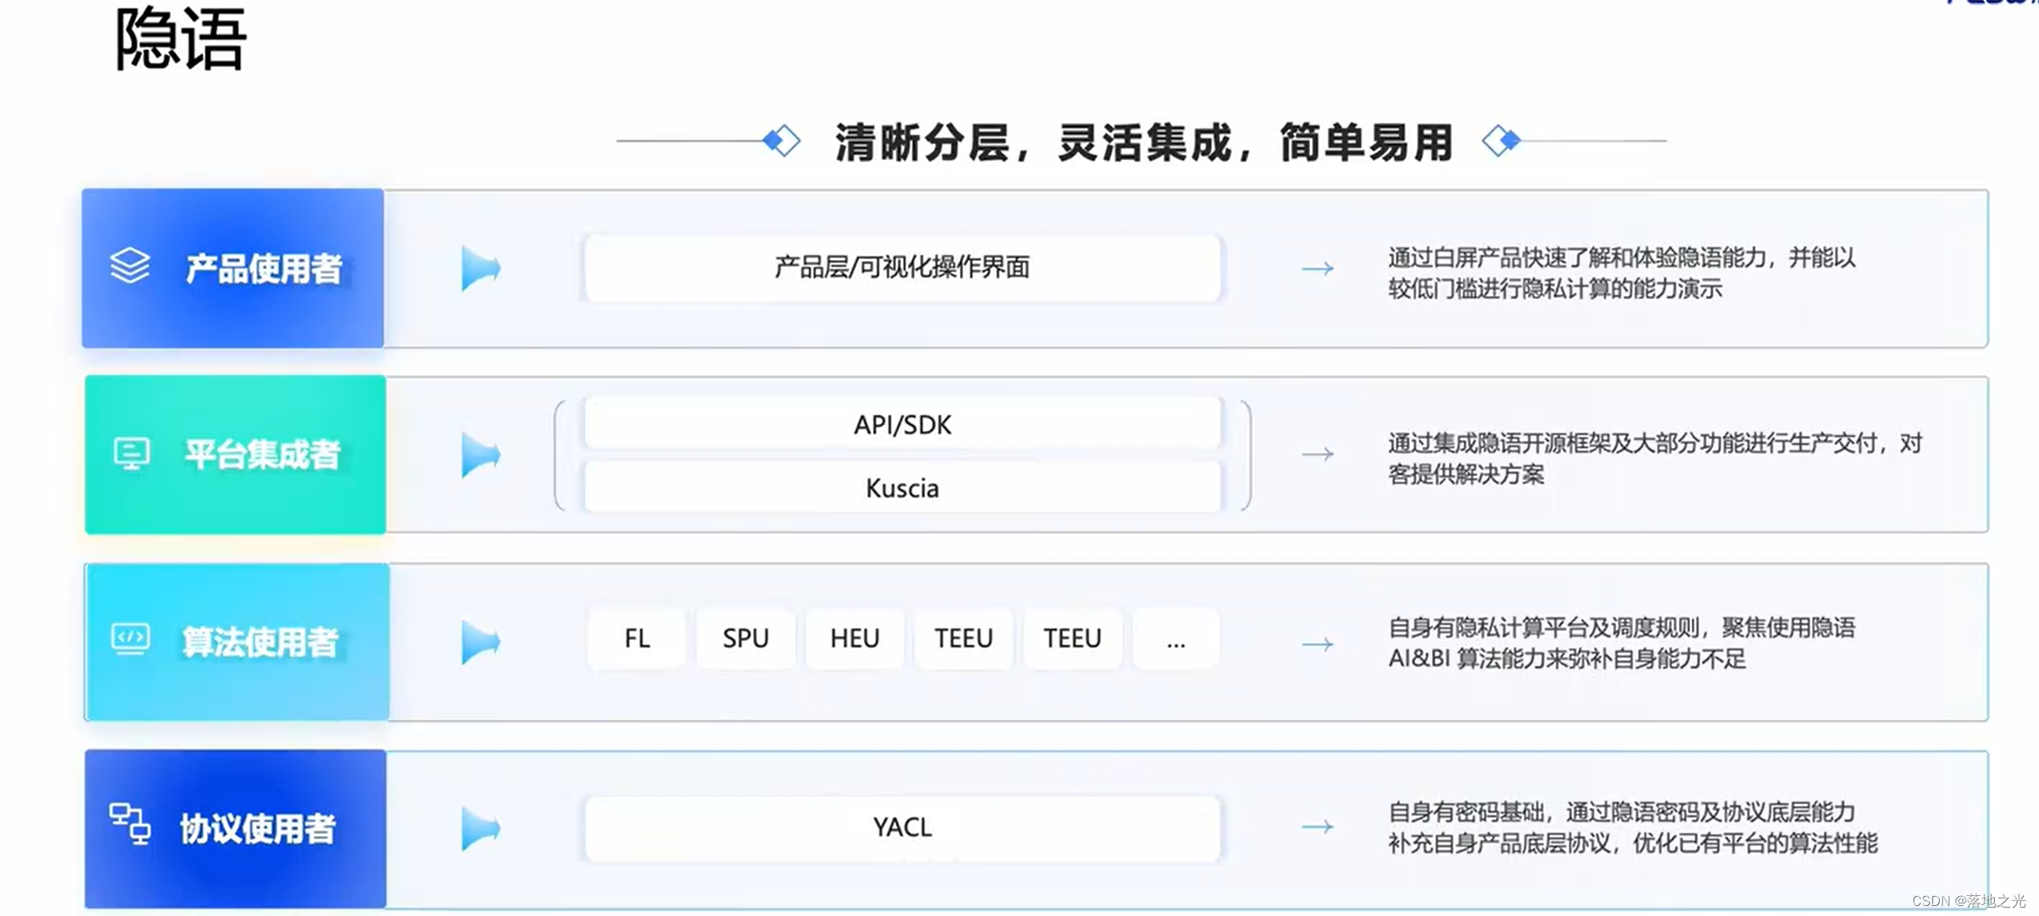
Task: Click the YACL box
Action: point(902,828)
